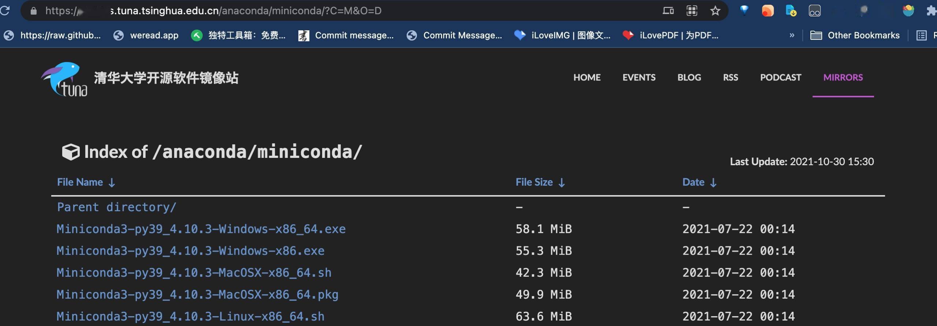The height and width of the screenshot is (326, 937).
Task: Click the blurred extension icon in toolbar
Action: [864, 11]
